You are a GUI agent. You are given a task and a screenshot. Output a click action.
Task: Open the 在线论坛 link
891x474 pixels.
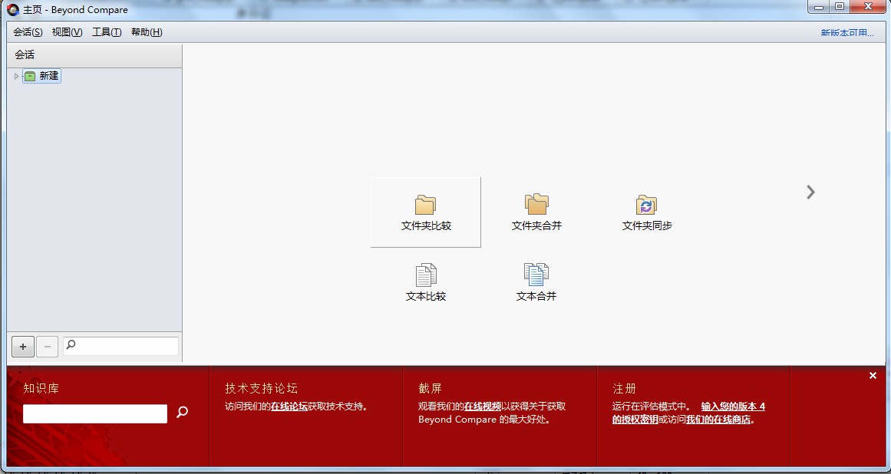[x=289, y=407]
